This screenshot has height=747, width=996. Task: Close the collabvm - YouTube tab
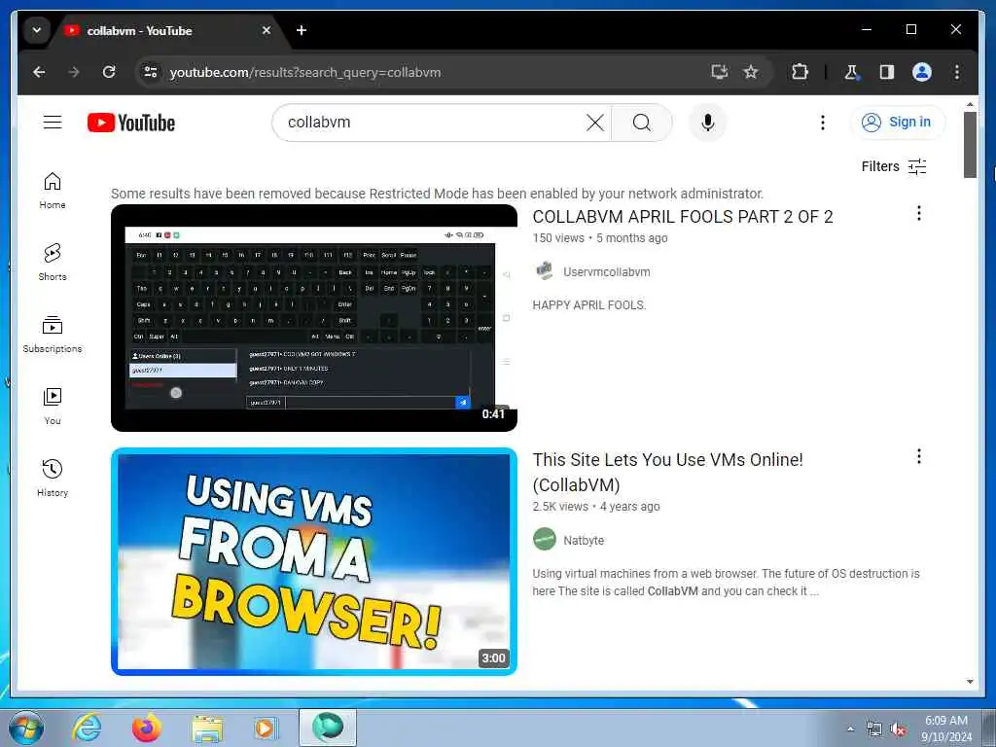point(267,30)
